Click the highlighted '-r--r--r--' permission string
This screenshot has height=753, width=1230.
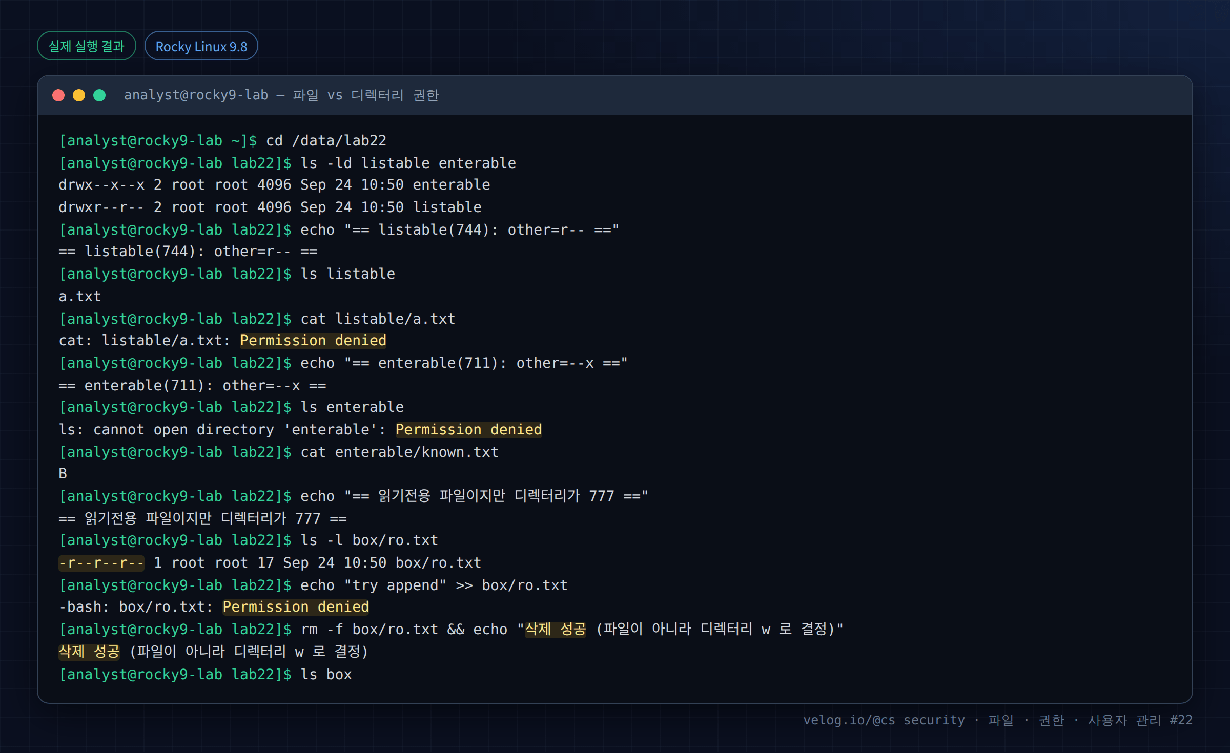[101, 563]
